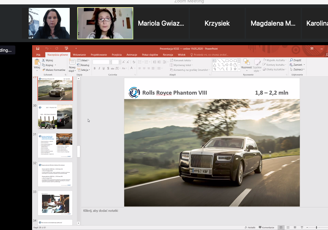Click the Save icon in quick access toolbar

pyautogui.click(x=38, y=49)
